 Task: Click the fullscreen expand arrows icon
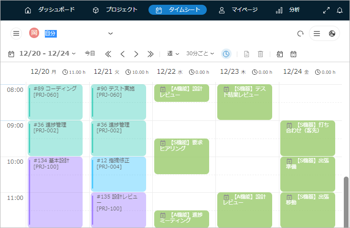tap(327, 10)
